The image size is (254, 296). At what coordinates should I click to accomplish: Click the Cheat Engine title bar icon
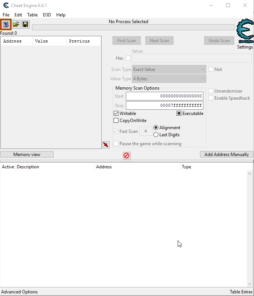6,5
